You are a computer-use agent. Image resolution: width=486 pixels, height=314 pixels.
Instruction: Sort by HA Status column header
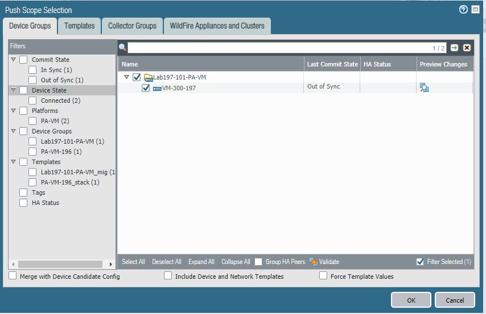point(388,64)
